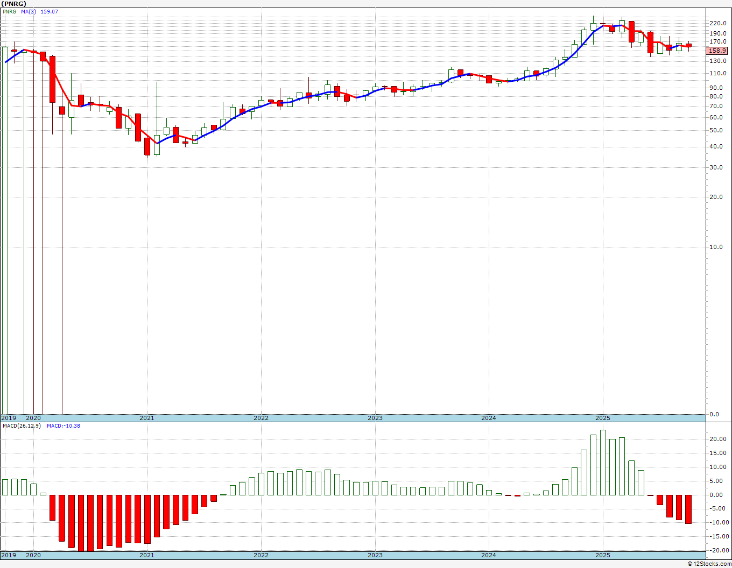Click 2020 on the price chart time axis
The image size is (732, 568).
(x=33, y=418)
